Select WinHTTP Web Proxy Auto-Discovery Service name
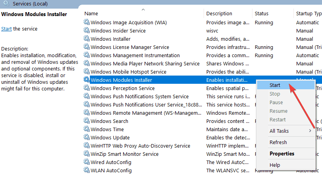 click(140, 146)
